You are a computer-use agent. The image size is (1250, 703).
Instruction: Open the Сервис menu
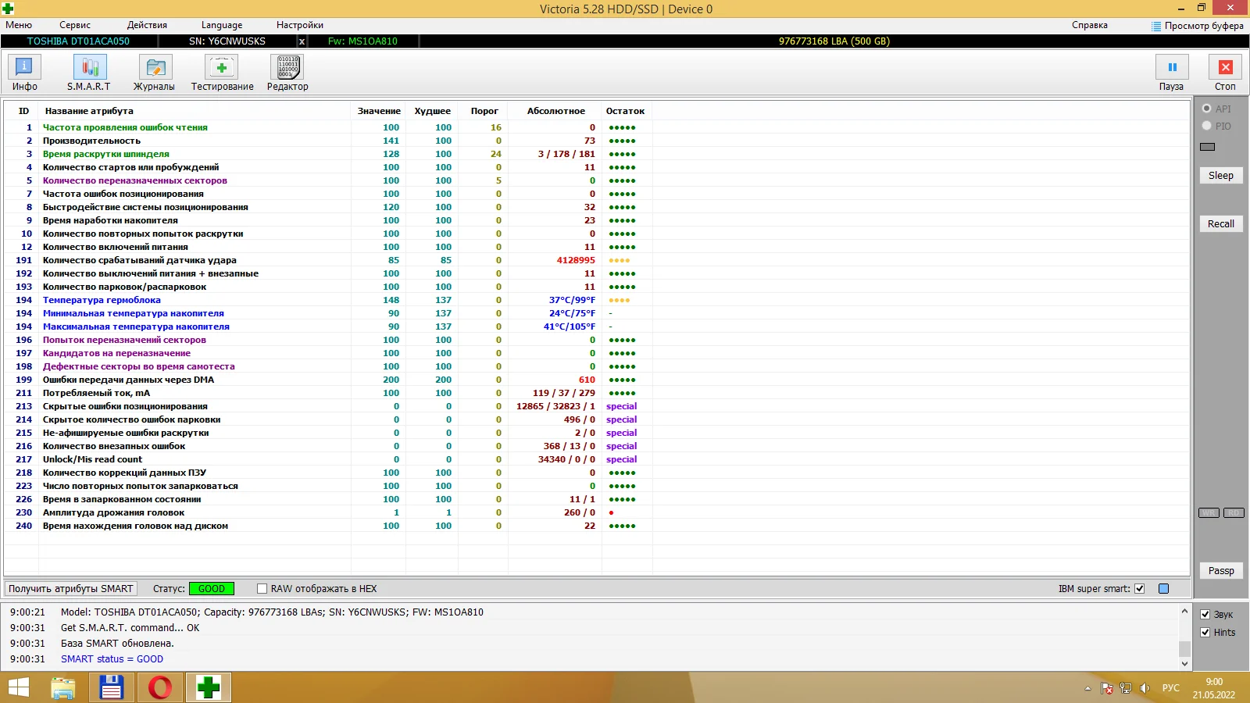[x=75, y=25]
